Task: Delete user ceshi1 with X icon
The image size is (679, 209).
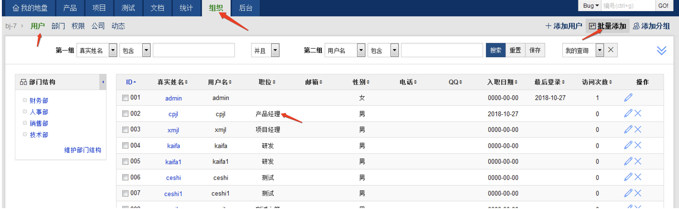Action: [638, 193]
